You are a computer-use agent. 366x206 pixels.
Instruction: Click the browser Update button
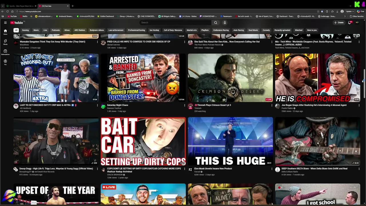coord(350,11)
